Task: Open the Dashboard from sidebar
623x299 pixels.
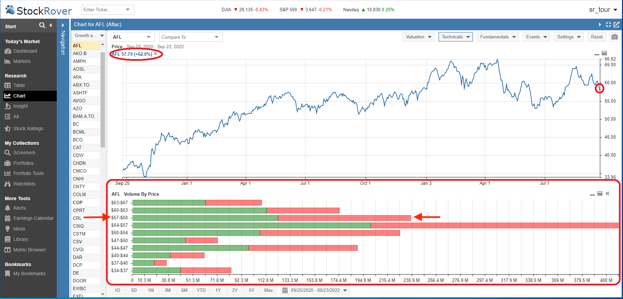Action: (x=25, y=51)
